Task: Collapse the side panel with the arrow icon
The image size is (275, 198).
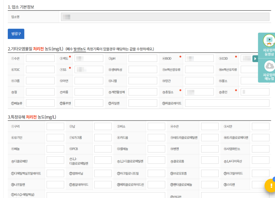Action: pyautogui.click(x=255, y=59)
